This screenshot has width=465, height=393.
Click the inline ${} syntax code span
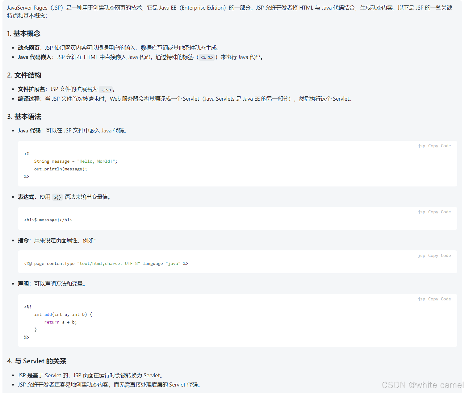coord(57,197)
